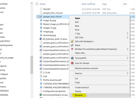Viewport: 139px width, 98px height.
Task: Click the CustomGuestInformation (3) file icon
Action: [x=41, y=50]
